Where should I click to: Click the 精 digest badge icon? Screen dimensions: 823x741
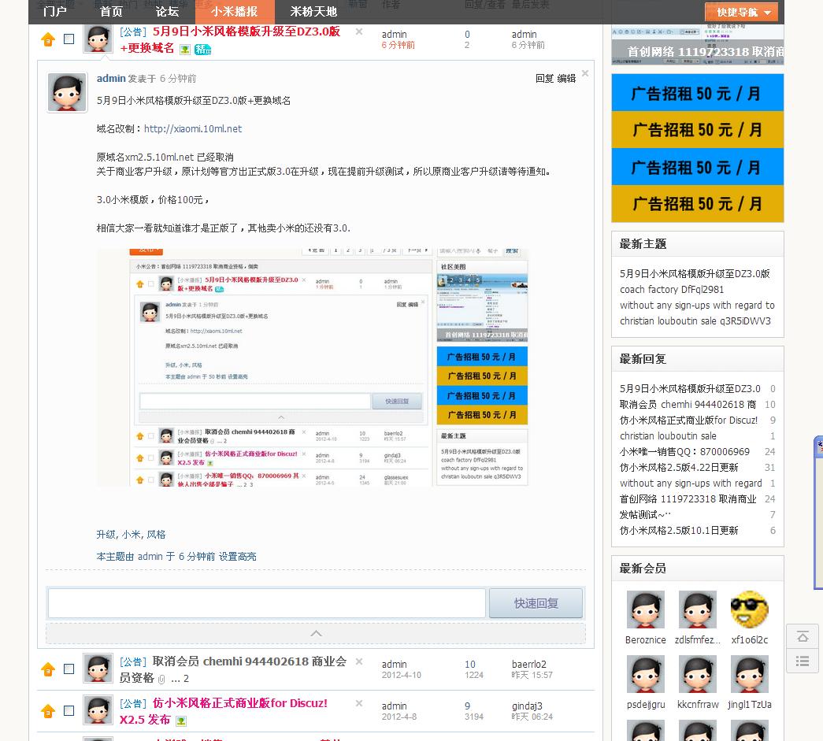click(x=202, y=50)
